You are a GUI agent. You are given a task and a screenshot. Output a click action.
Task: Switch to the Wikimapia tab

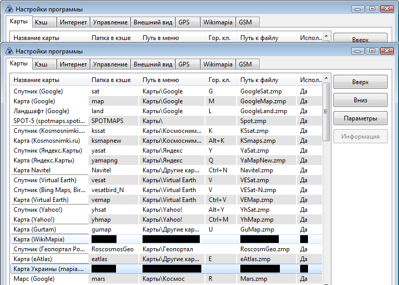click(x=217, y=64)
